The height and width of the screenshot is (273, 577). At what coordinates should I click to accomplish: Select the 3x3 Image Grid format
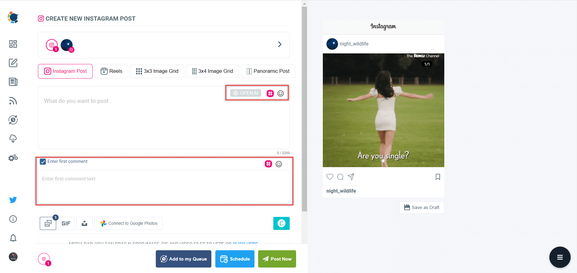tap(157, 71)
